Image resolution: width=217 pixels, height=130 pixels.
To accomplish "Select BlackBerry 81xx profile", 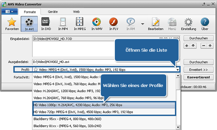I will point(104,126).
